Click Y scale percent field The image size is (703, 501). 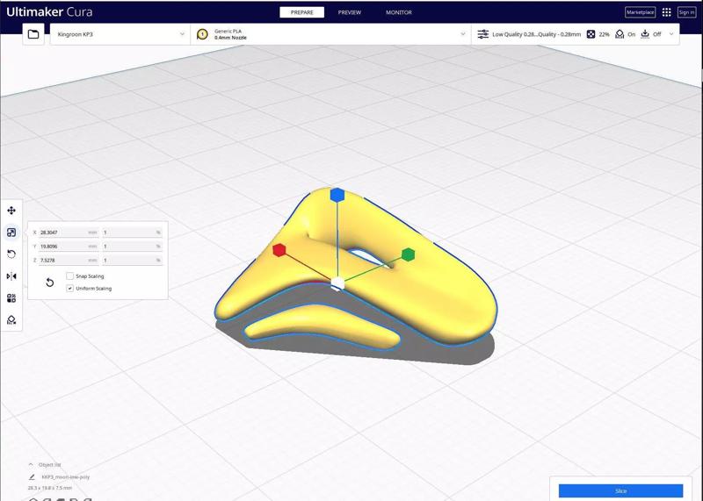click(133, 247)
